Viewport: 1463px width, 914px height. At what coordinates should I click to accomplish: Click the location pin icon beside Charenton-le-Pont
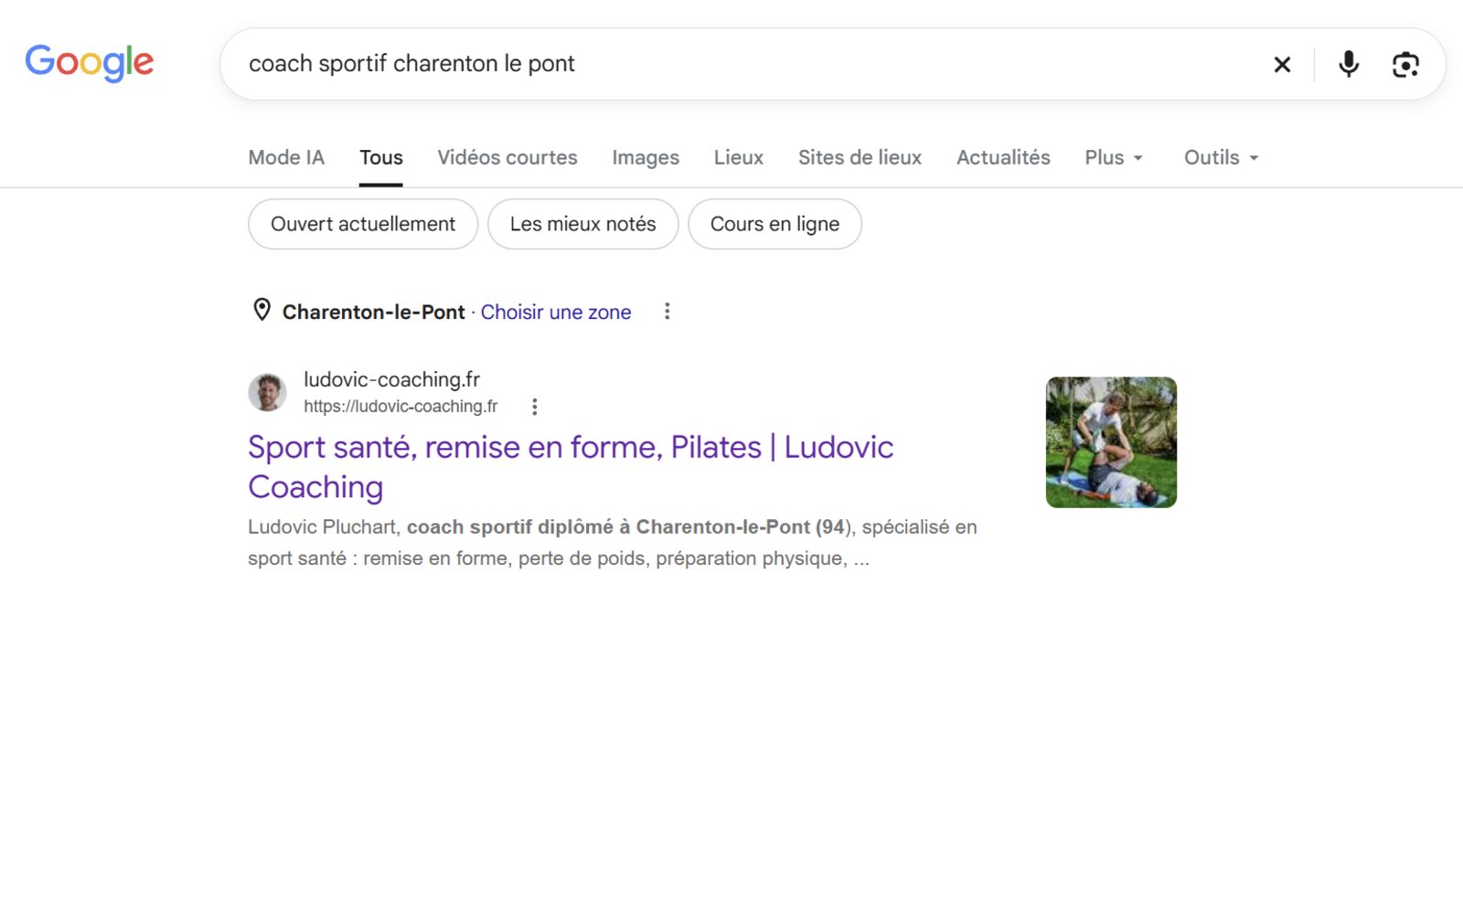click(262, 311)
